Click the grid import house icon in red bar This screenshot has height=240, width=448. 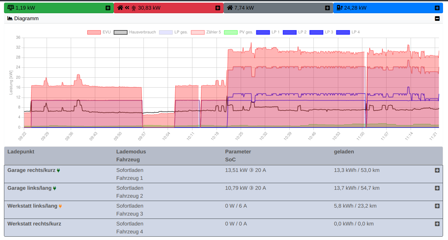120,8
